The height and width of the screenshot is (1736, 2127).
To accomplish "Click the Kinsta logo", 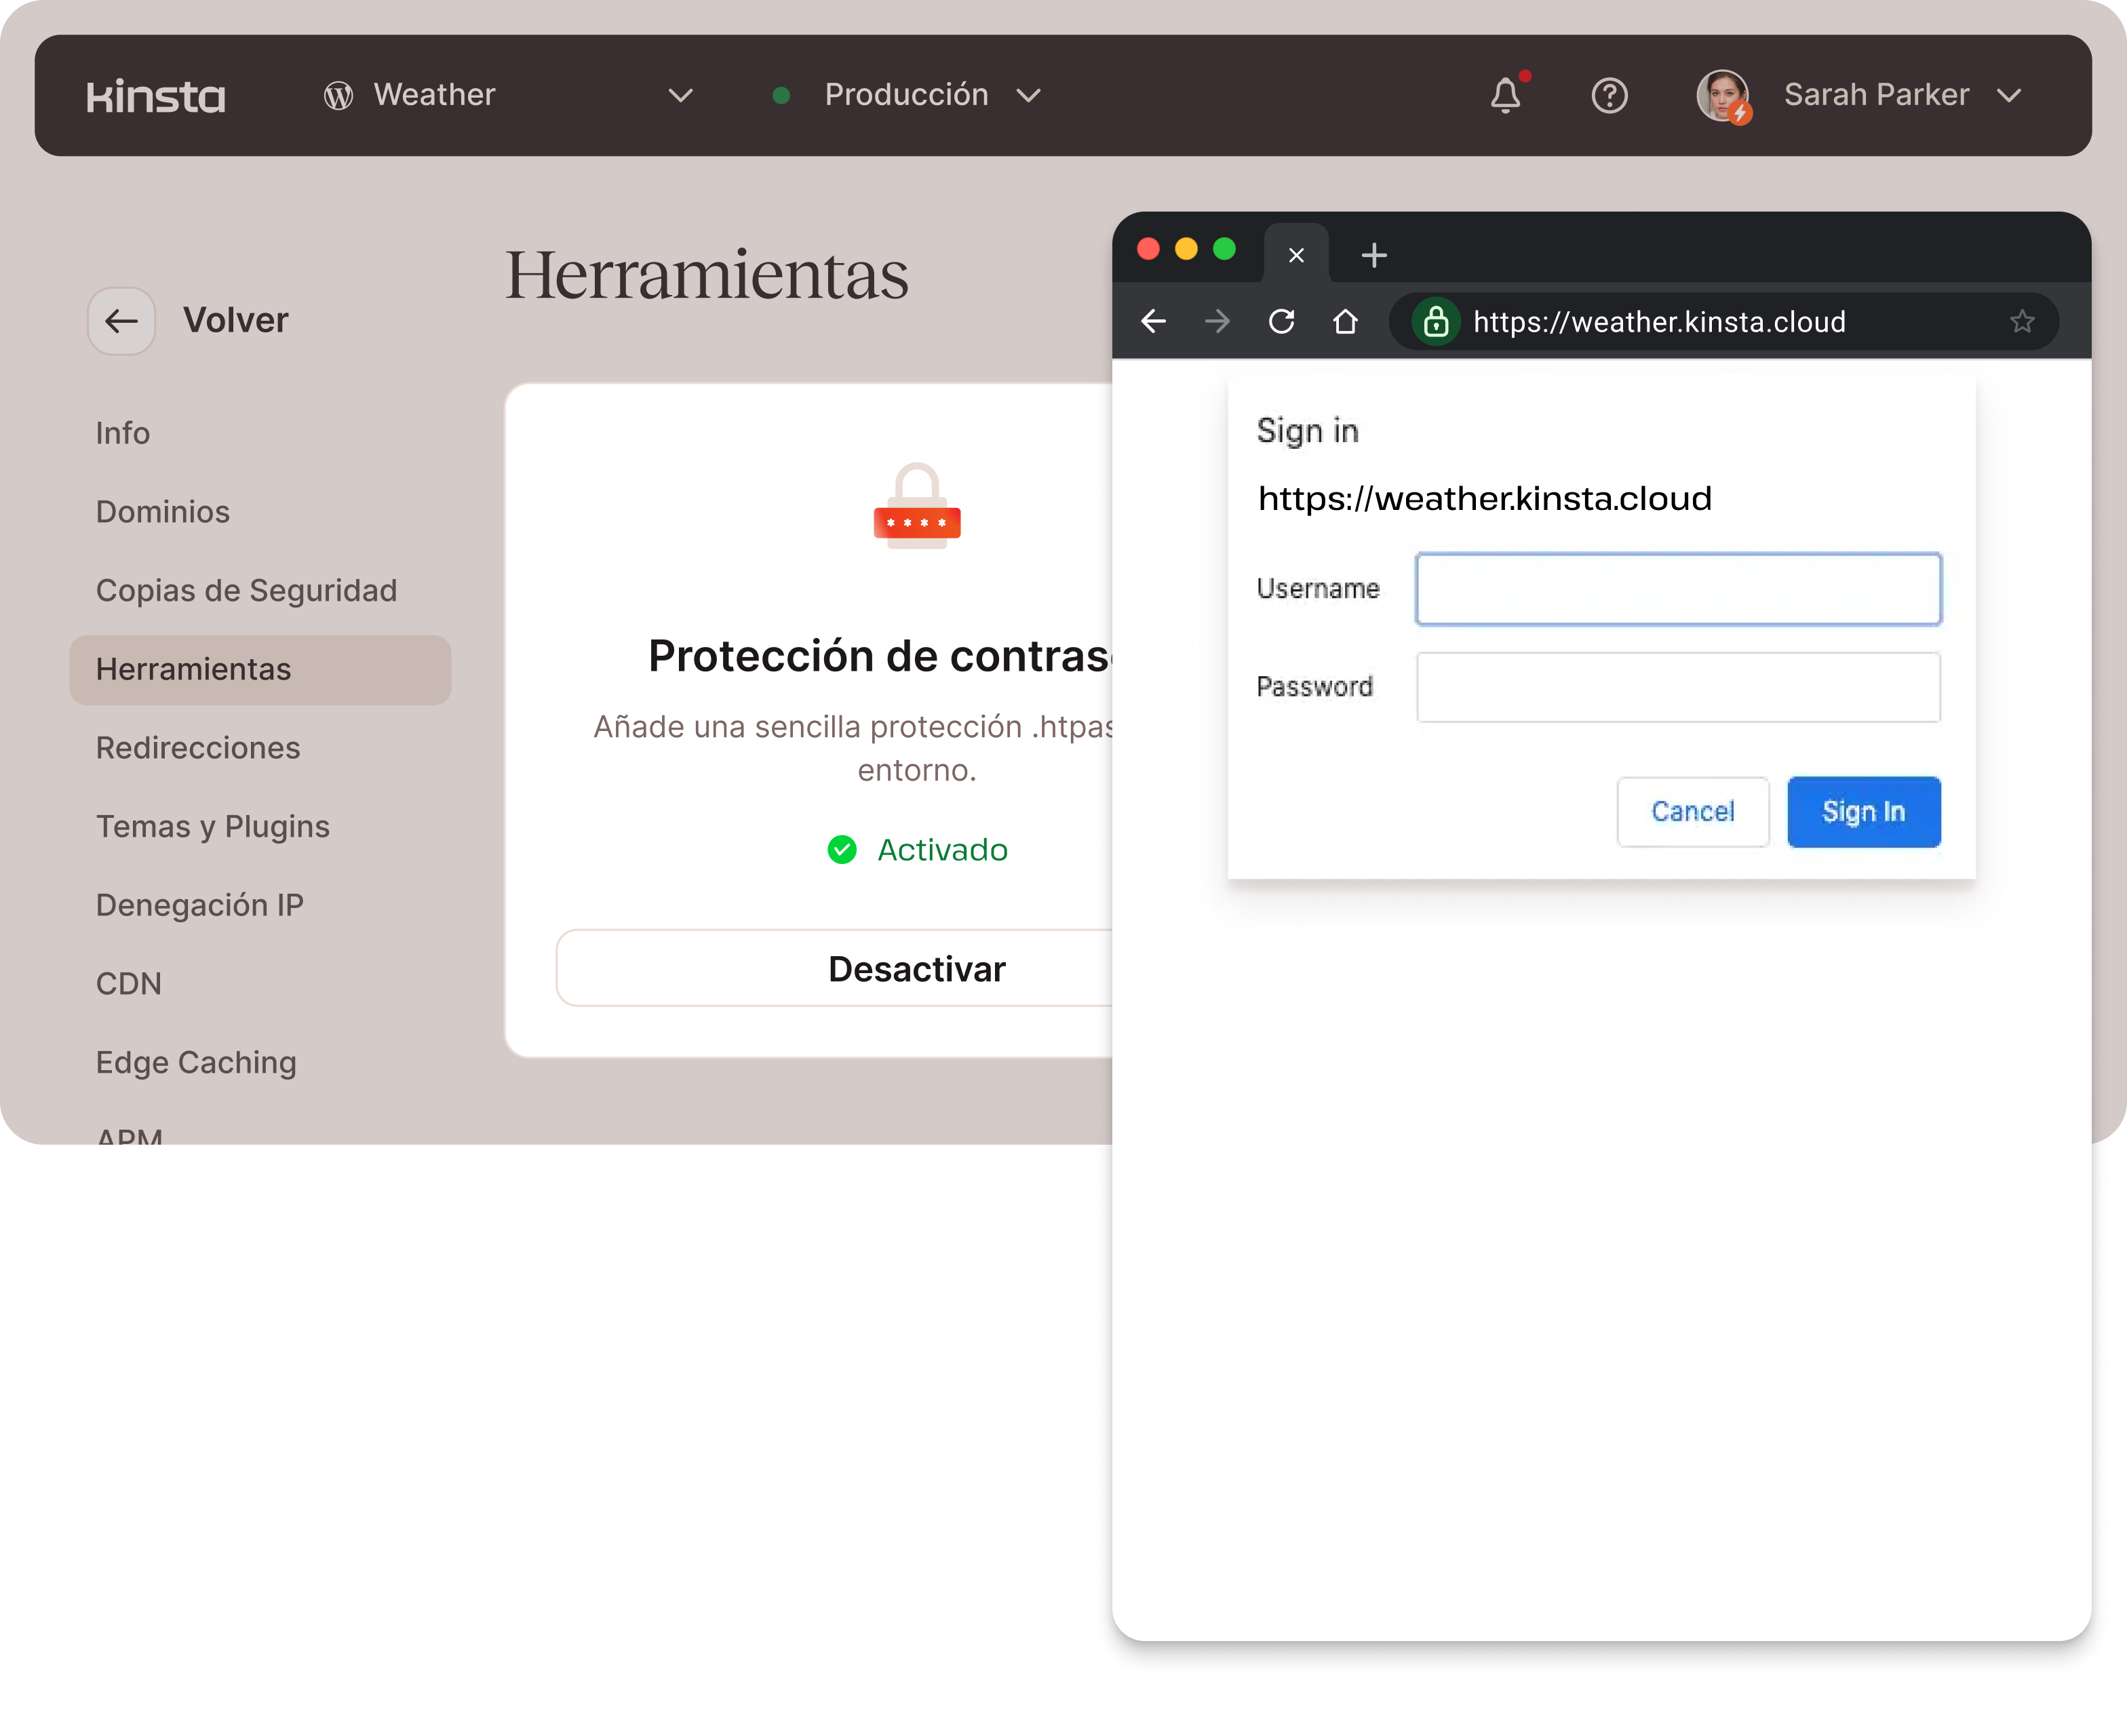I will point(156,96).
